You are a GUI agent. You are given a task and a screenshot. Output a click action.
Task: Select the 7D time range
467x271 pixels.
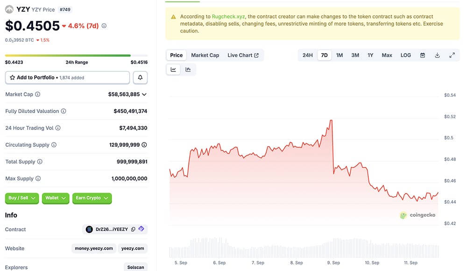click(325, 55)
